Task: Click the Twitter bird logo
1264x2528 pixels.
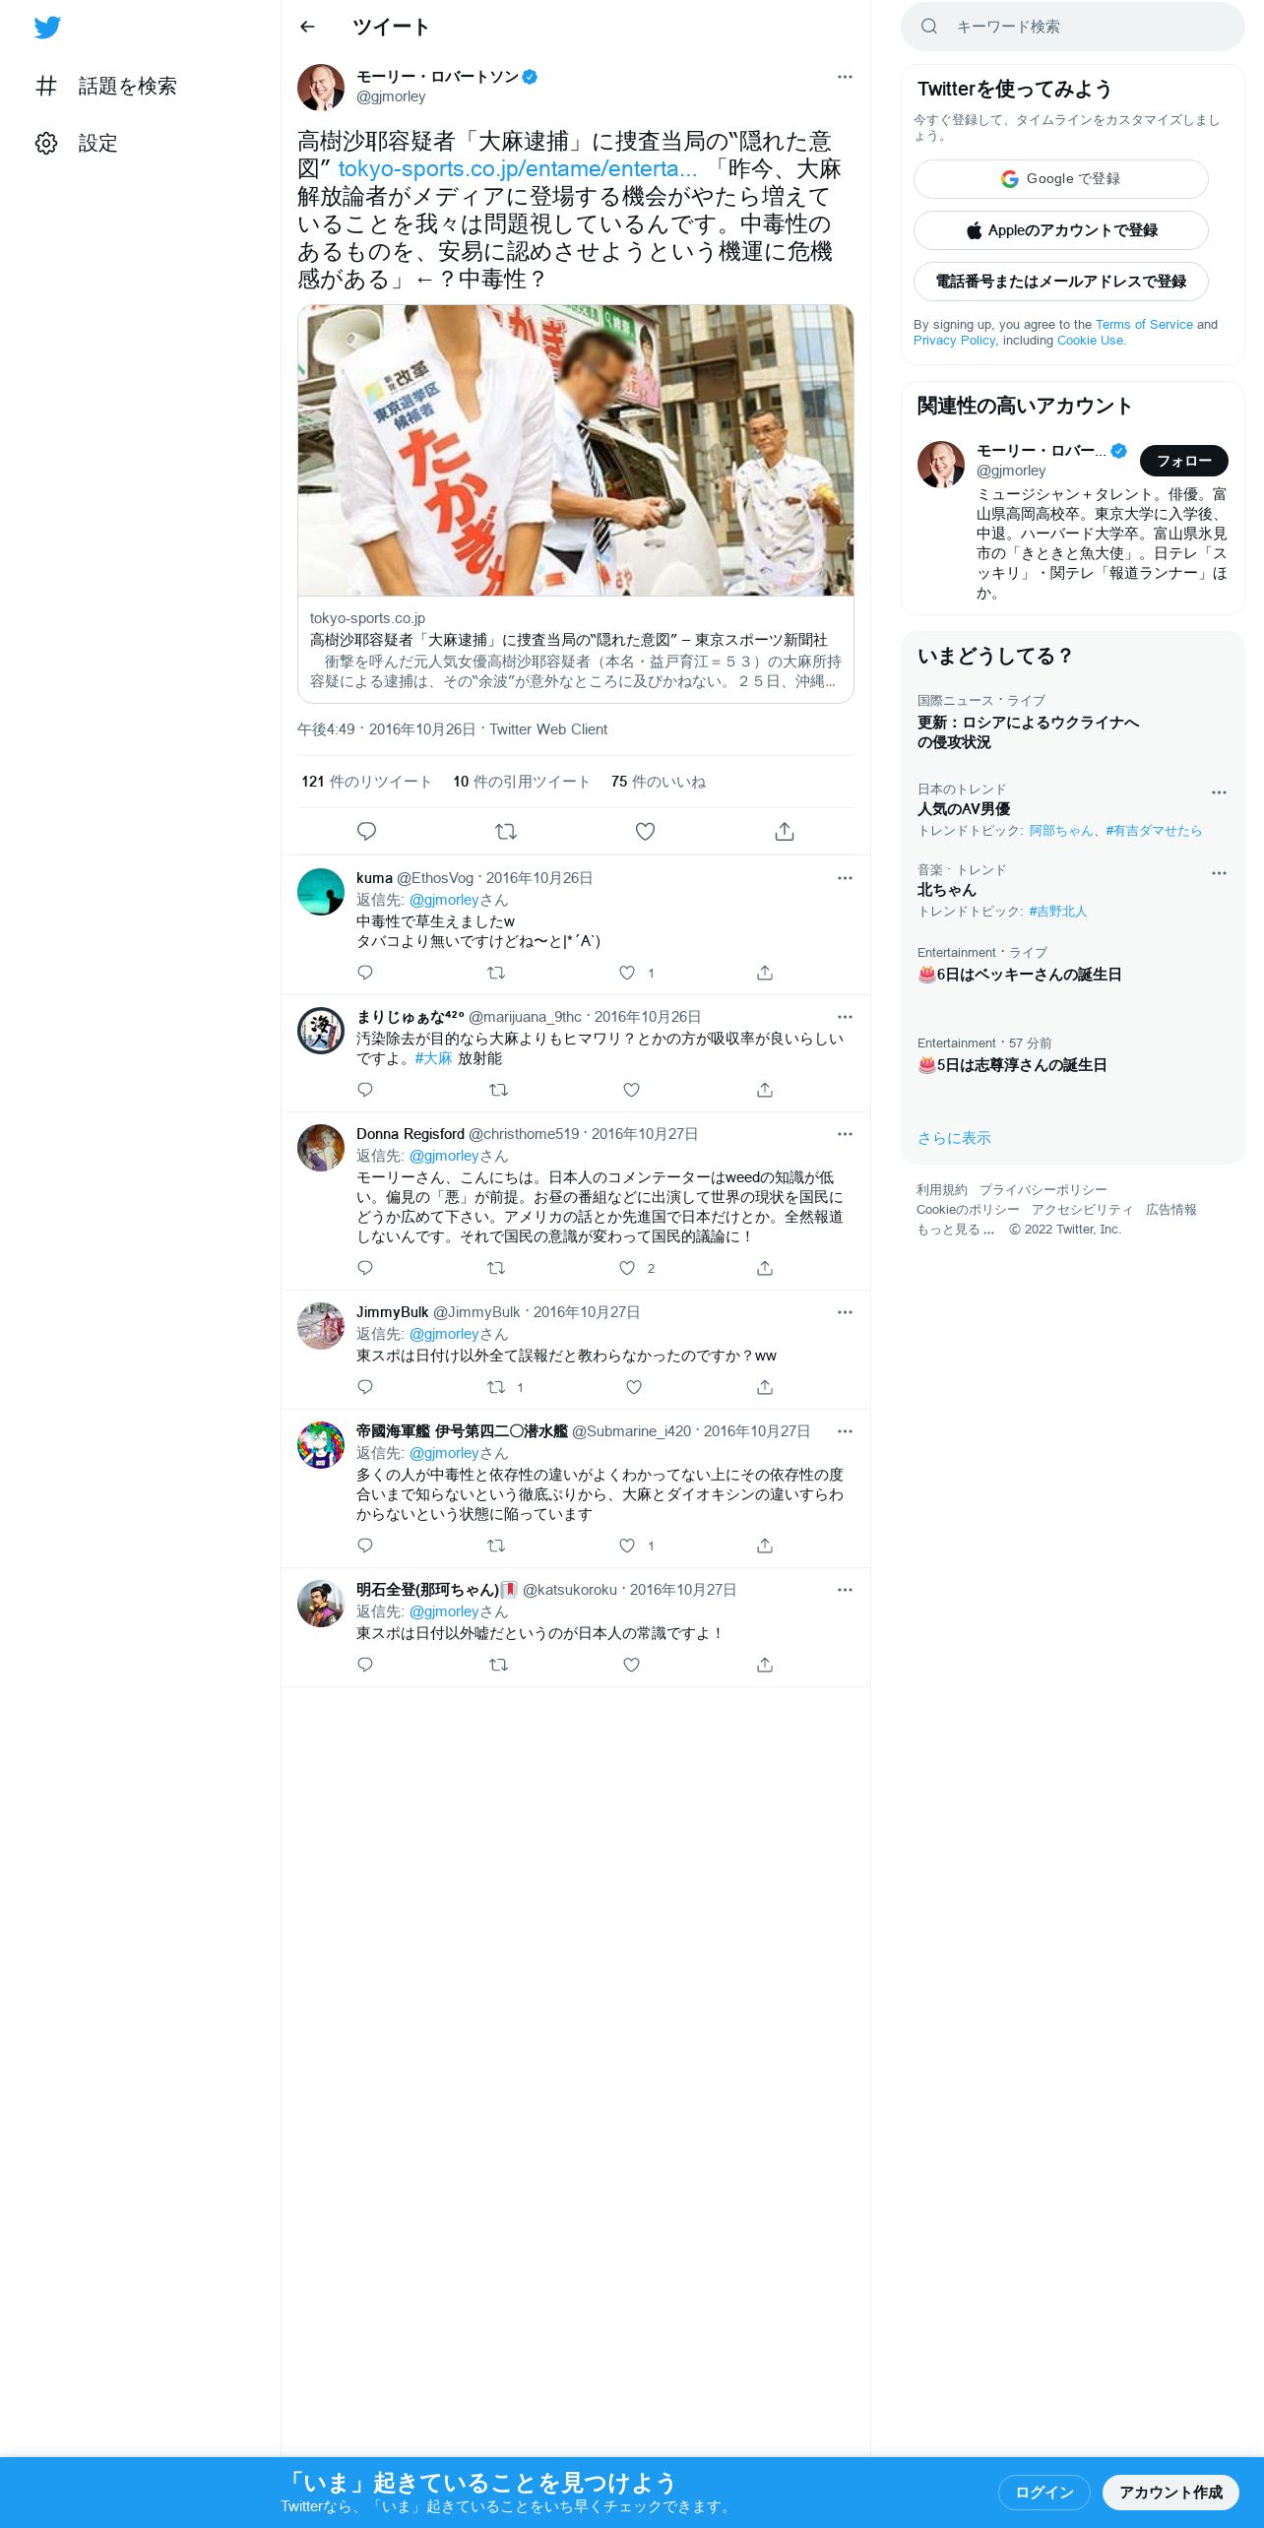Action: [x=47, y=28]
